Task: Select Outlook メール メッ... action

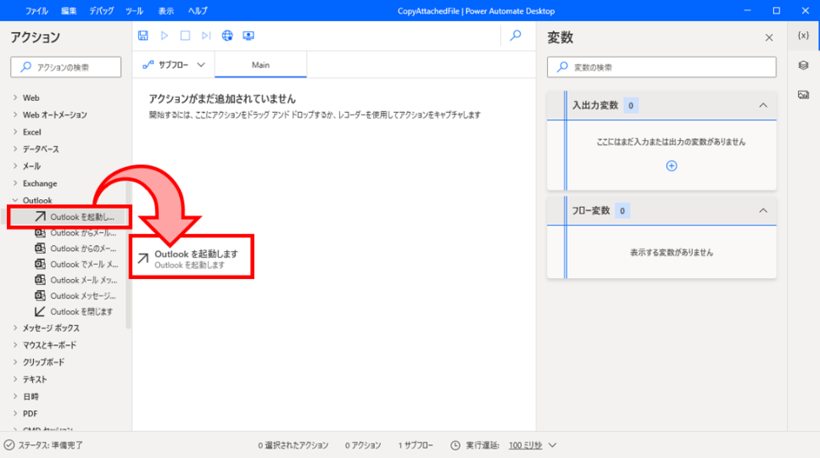Action: (76, 280)
